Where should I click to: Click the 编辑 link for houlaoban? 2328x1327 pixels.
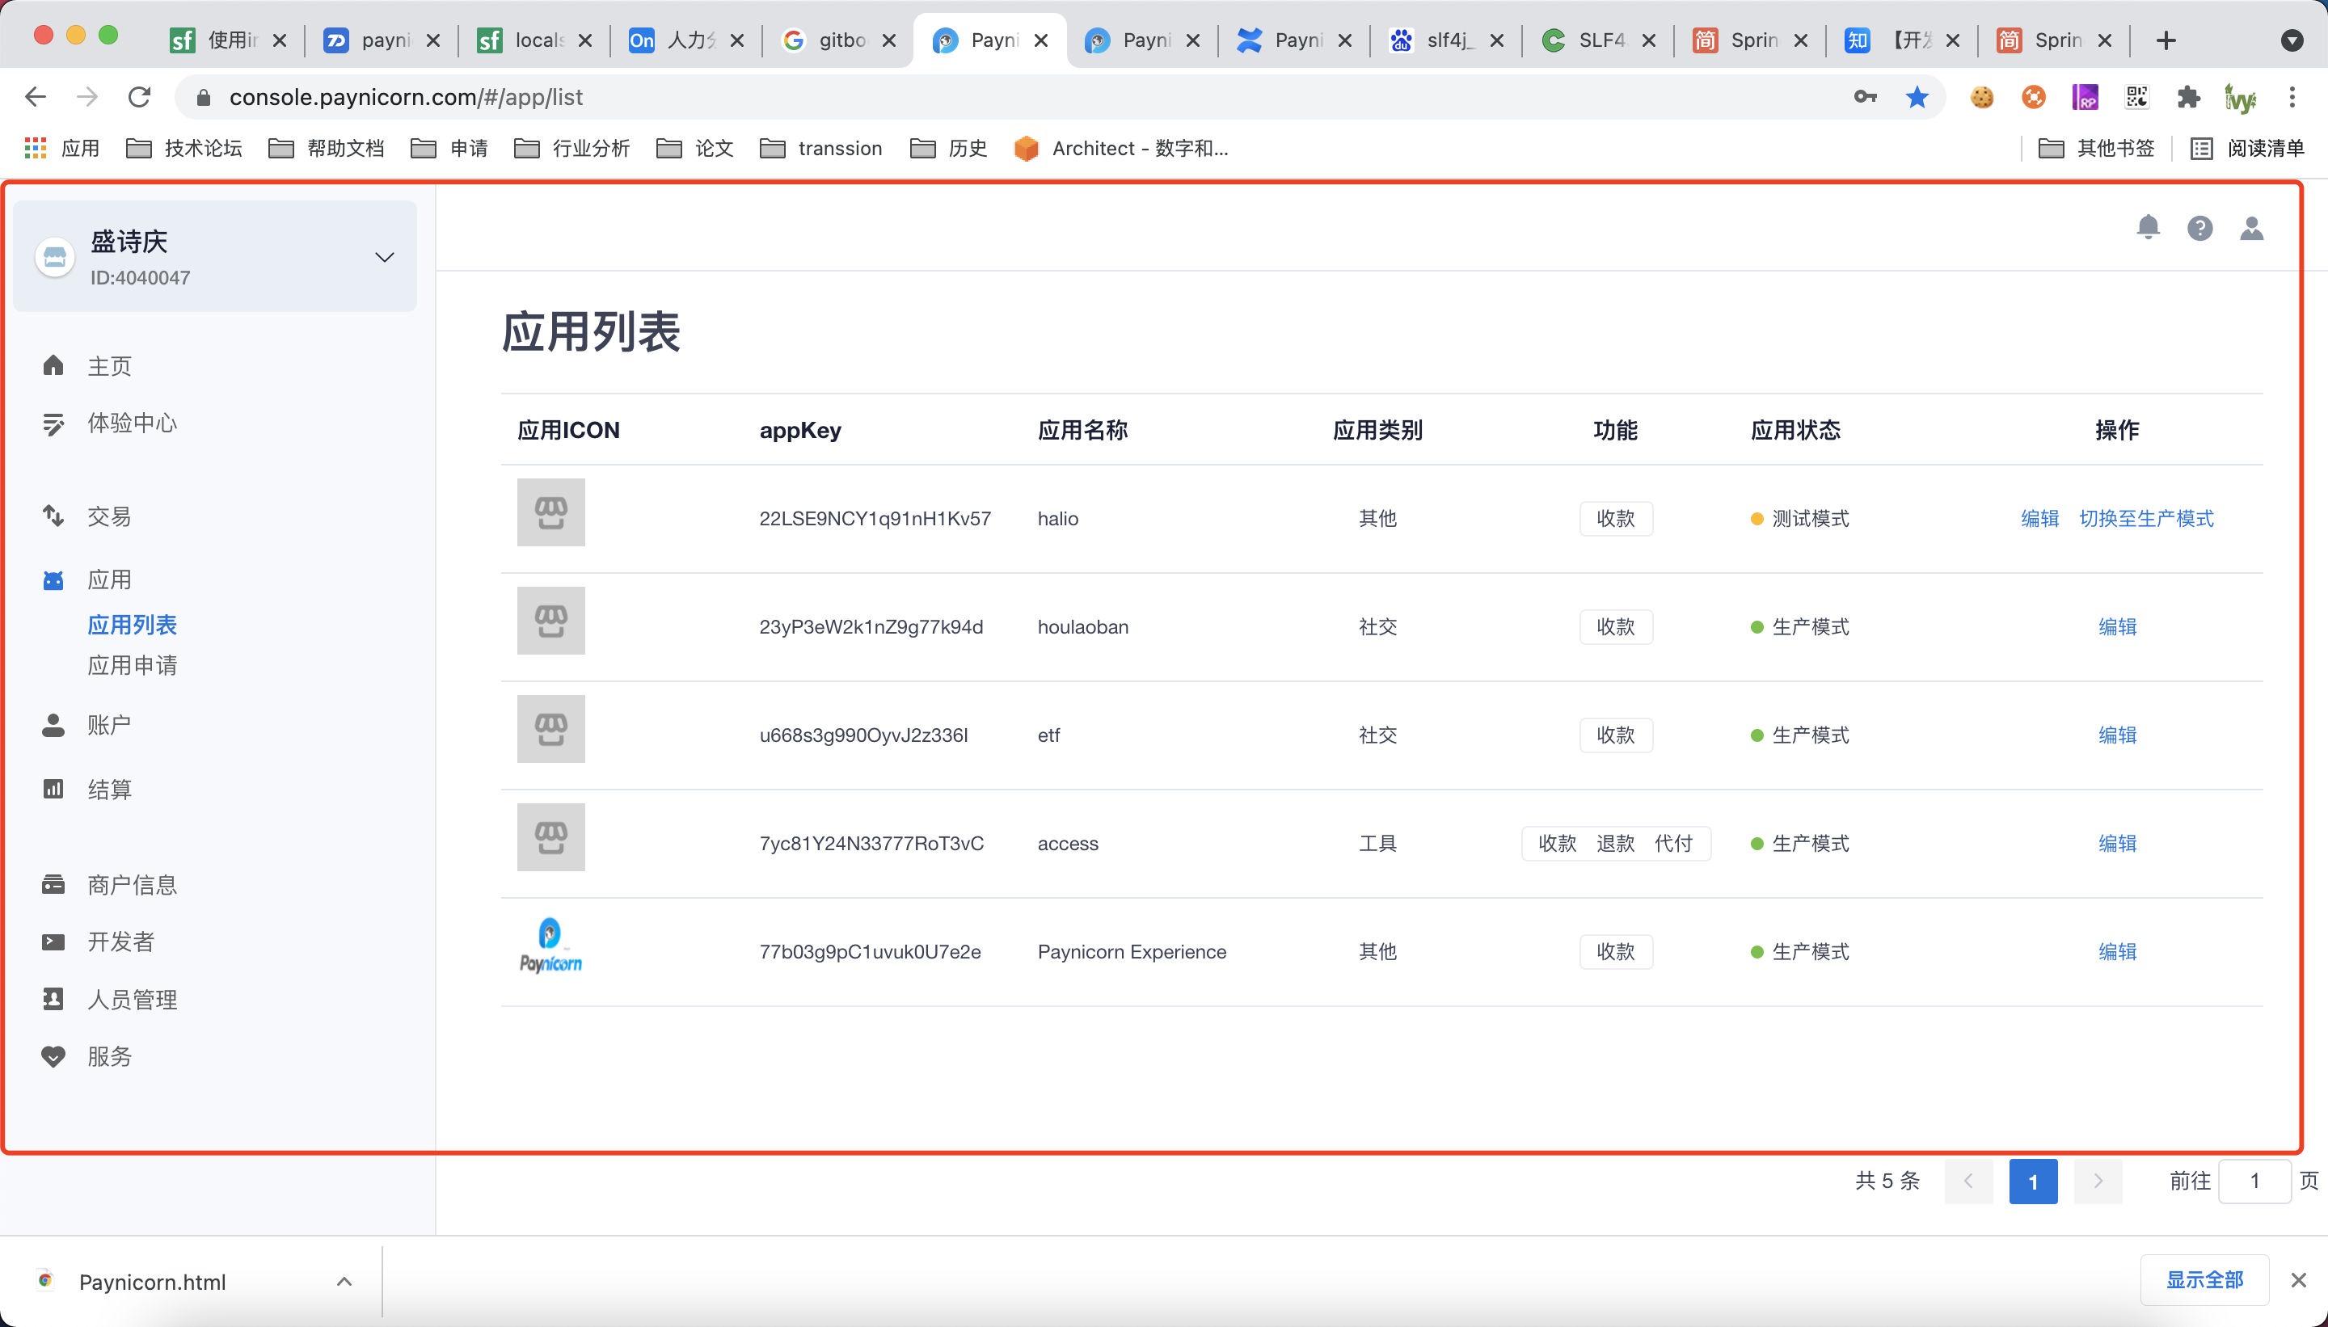click(2118, 626)
